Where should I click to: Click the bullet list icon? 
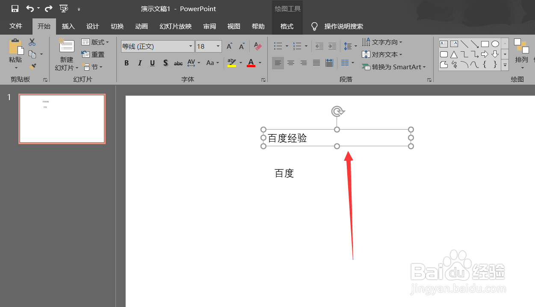[278, 46]
